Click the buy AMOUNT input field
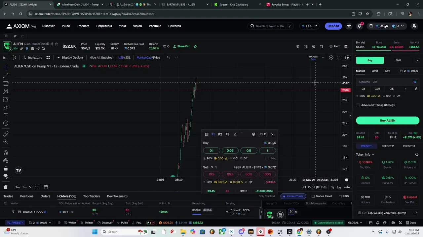423x237 pixels. (x=388, y=82)
